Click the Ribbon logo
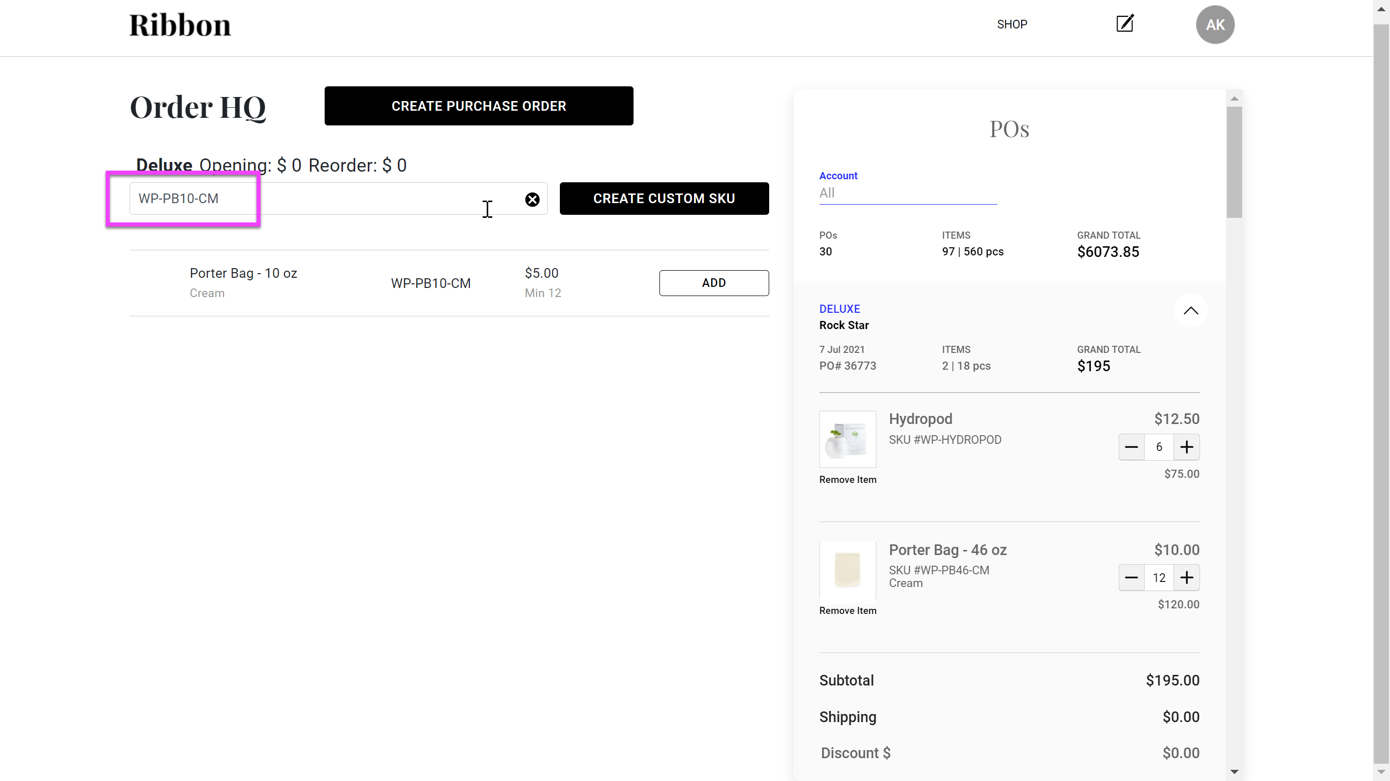Viewport: 1390px width, 781px height. (180, 25)
